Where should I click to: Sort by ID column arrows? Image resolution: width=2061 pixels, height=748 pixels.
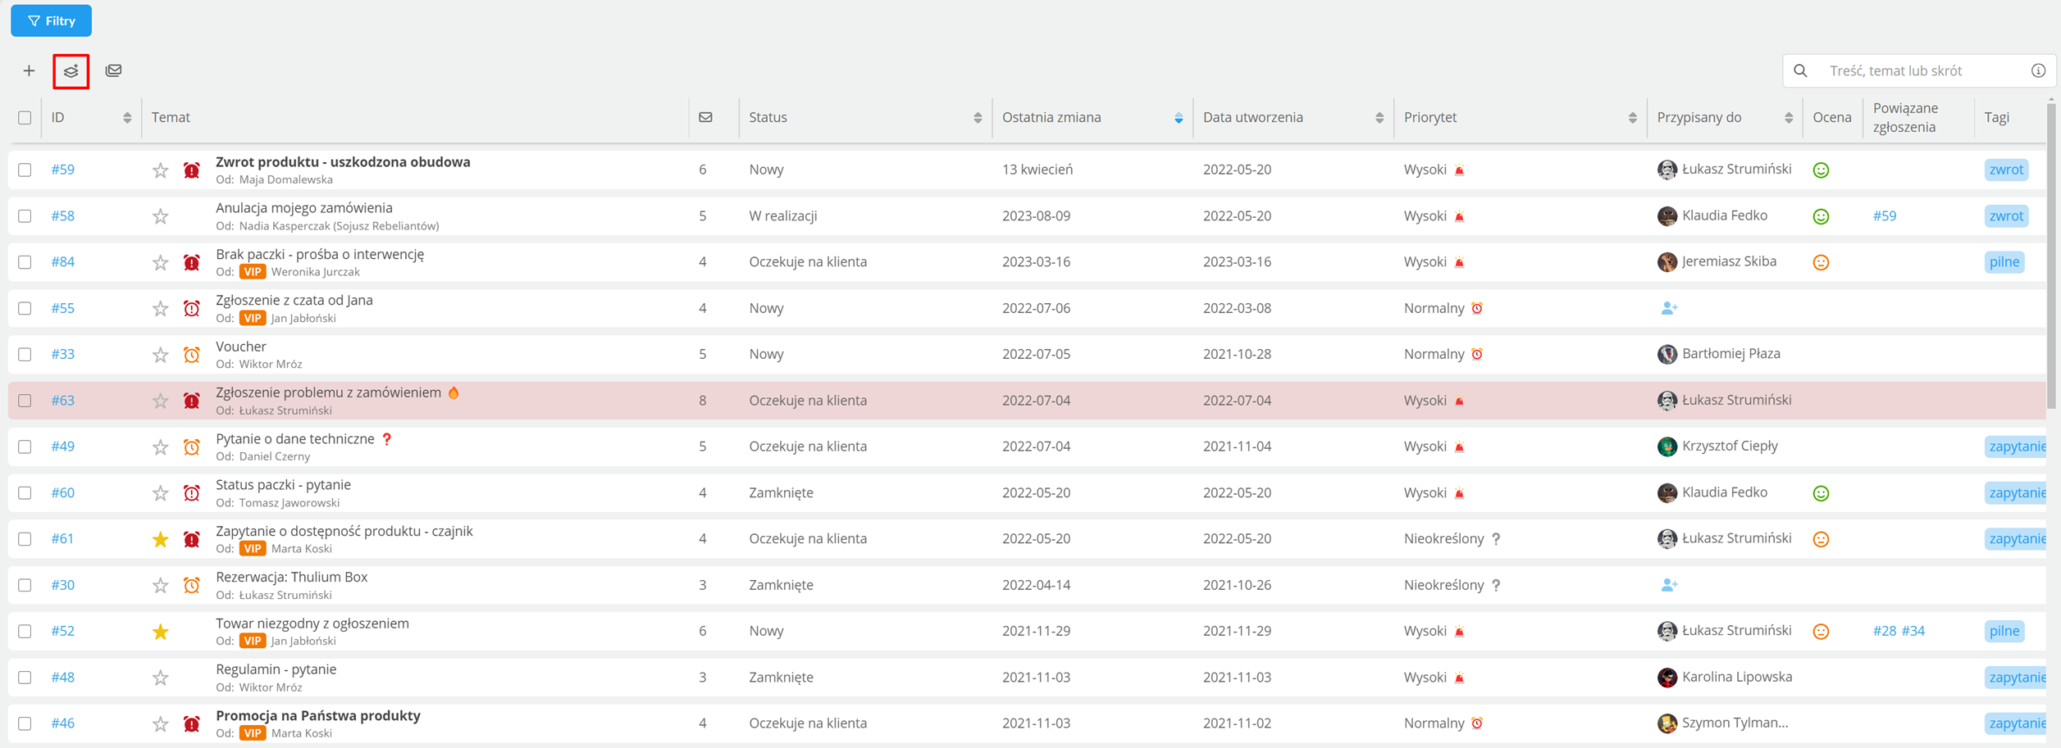[x=127, y=118]
